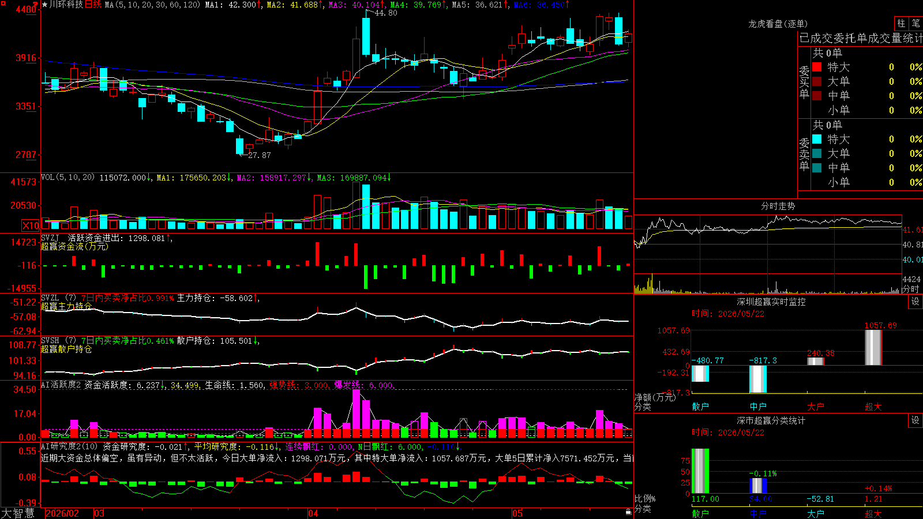Click the cyan 特大 sell-order swatch

817,139
